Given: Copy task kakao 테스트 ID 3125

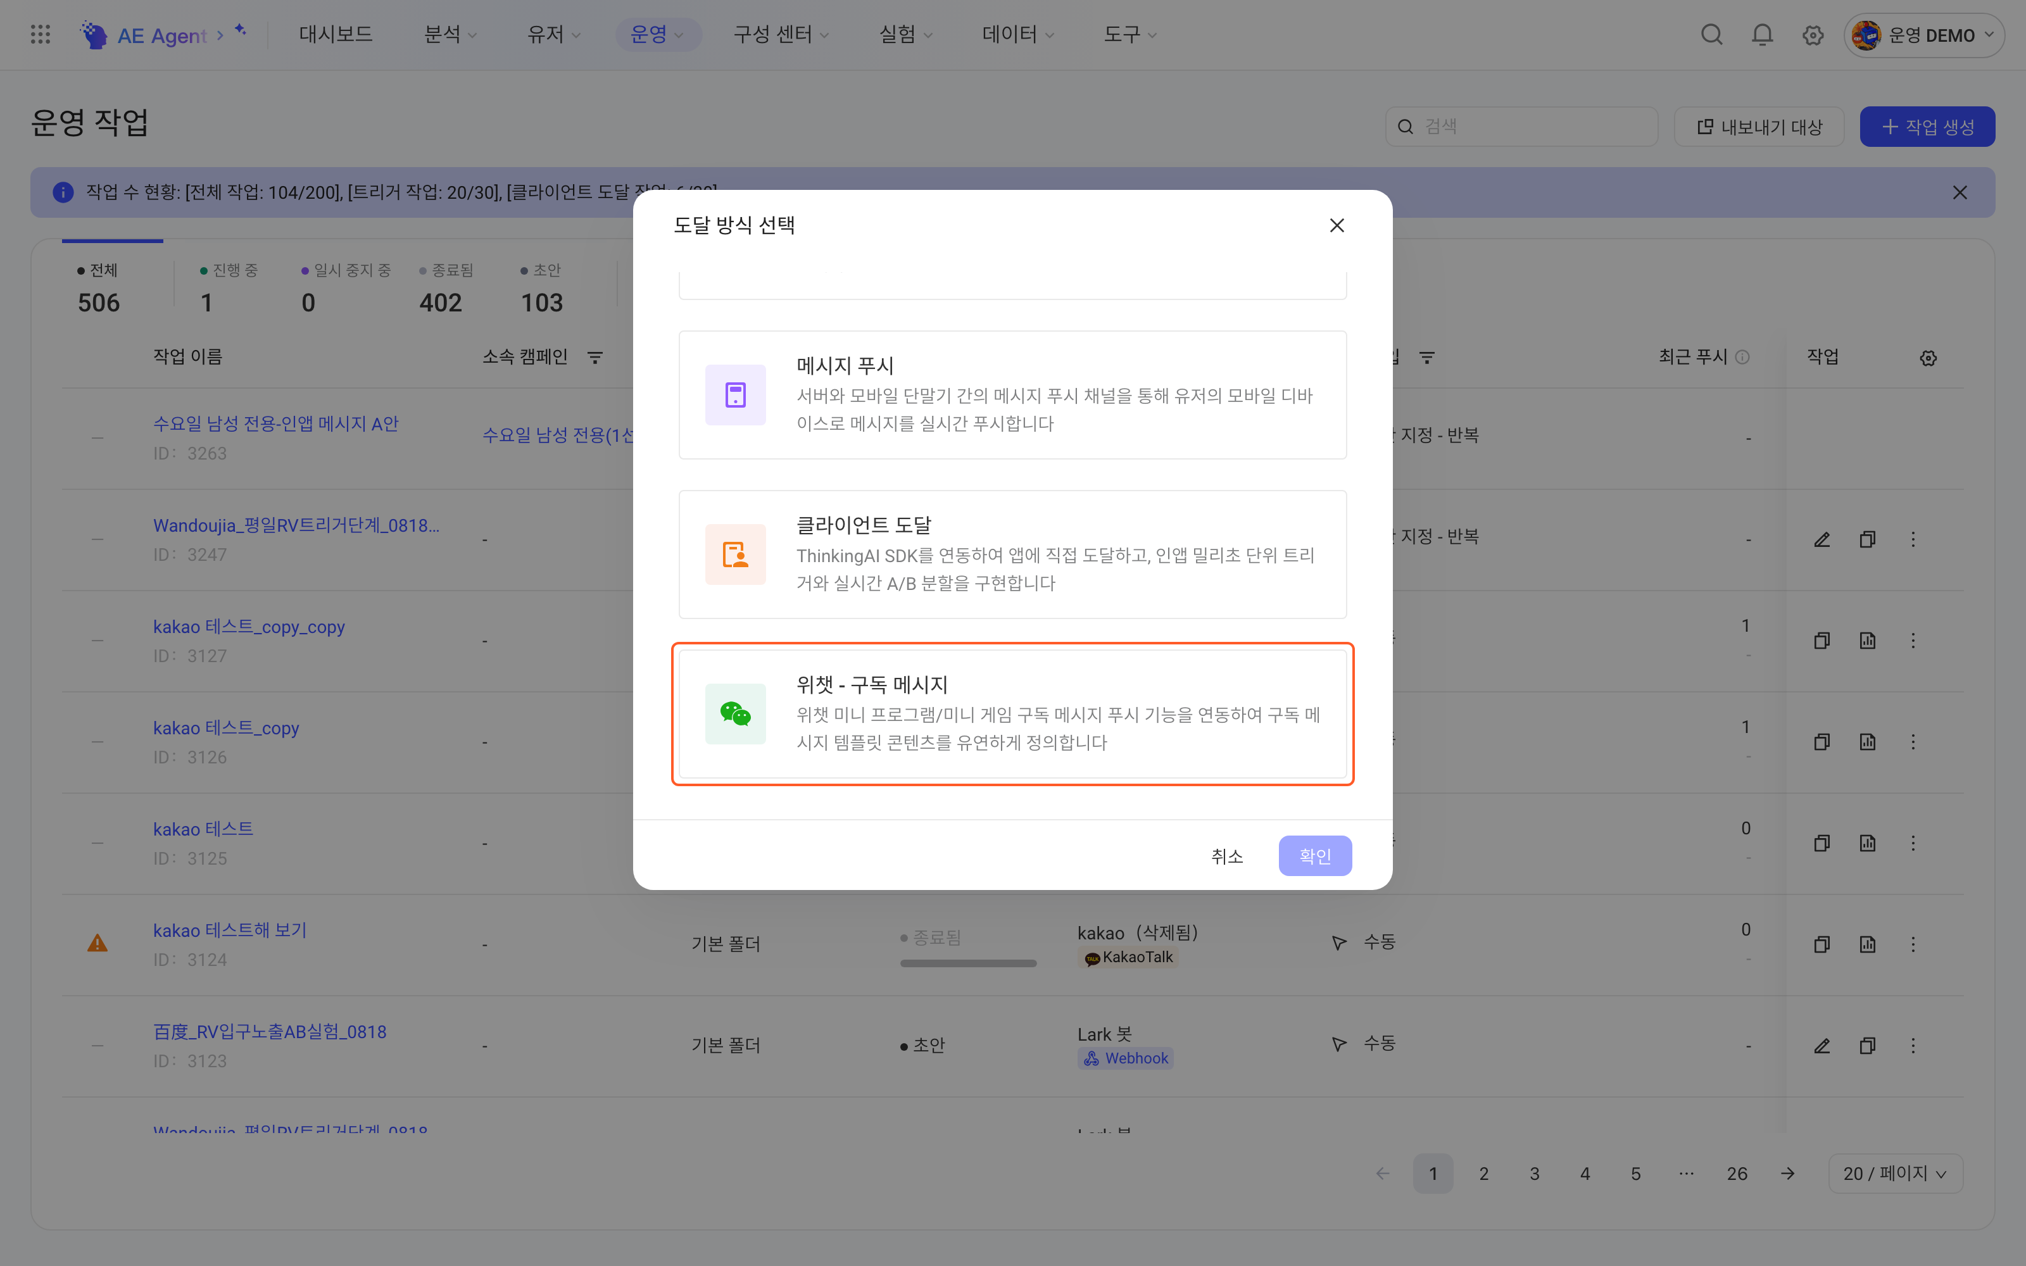Looking at the screenshot, I should tap(1822, 843).
